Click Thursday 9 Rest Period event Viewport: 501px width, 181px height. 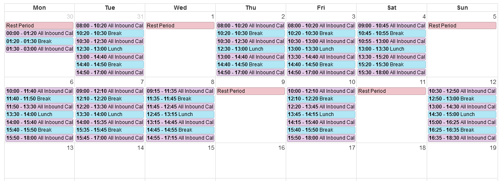point(251,91)
